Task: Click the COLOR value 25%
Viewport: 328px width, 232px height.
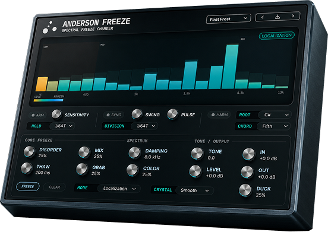Action: (147, 174)
